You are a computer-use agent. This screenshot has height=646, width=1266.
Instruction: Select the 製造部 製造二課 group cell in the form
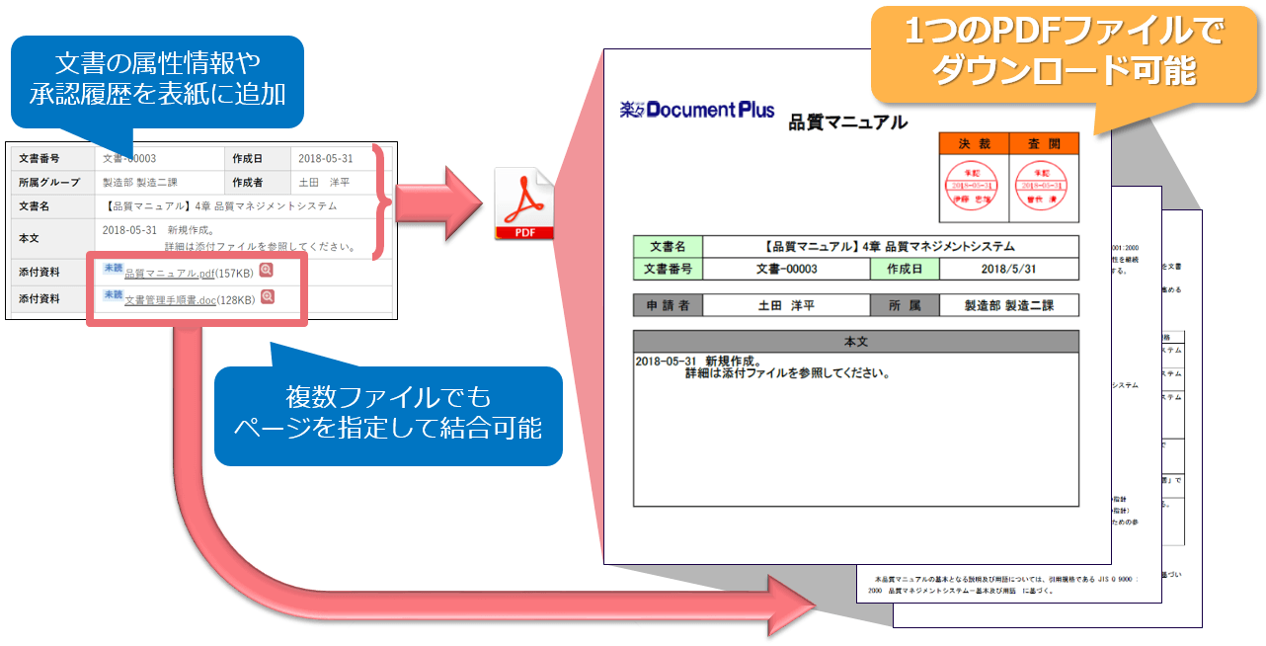pyautogui.click(x=160, y=183)
